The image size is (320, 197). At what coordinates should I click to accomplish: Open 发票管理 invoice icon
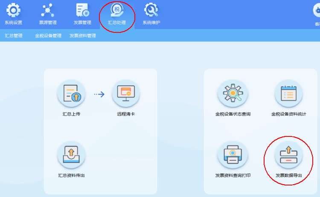[x=82, y=10]
